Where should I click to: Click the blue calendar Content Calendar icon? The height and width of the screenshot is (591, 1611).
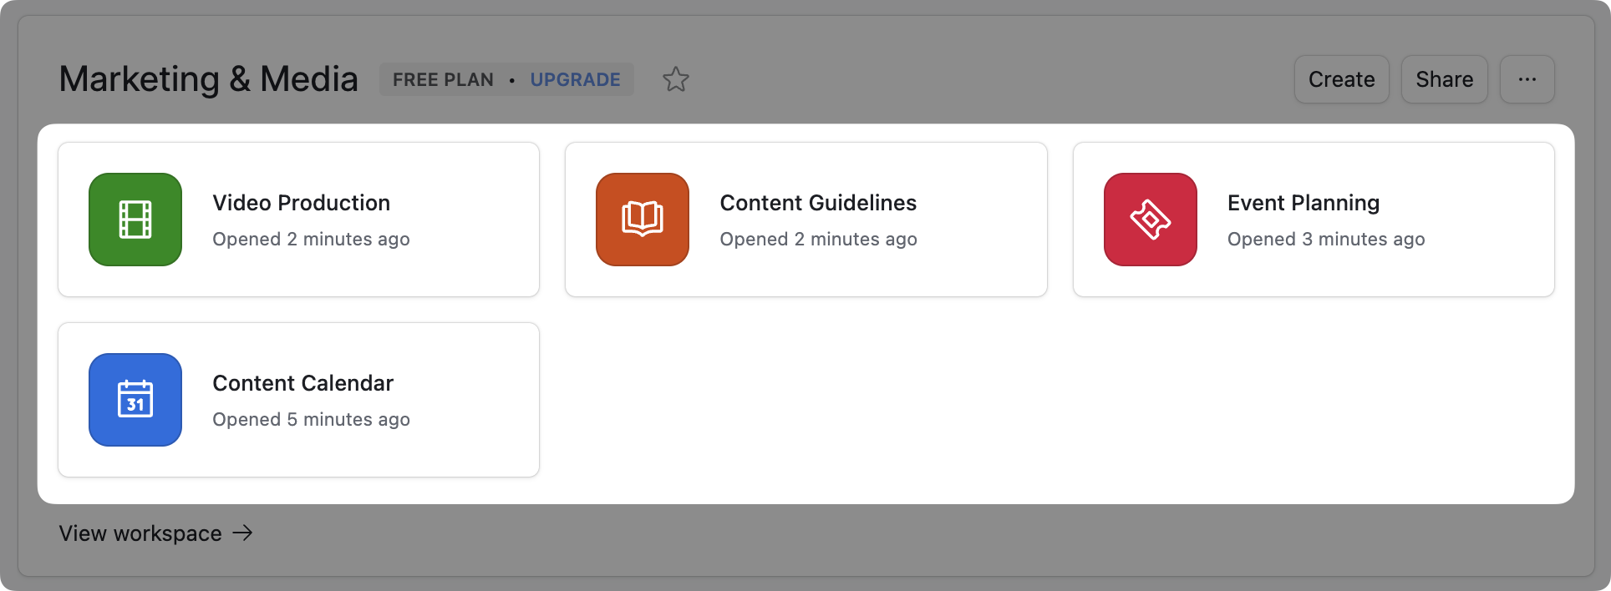coord(135,400)
